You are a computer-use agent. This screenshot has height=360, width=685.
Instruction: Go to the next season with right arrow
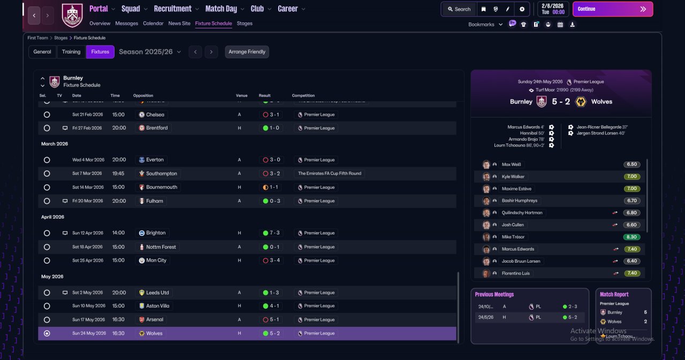coord(211,52)
